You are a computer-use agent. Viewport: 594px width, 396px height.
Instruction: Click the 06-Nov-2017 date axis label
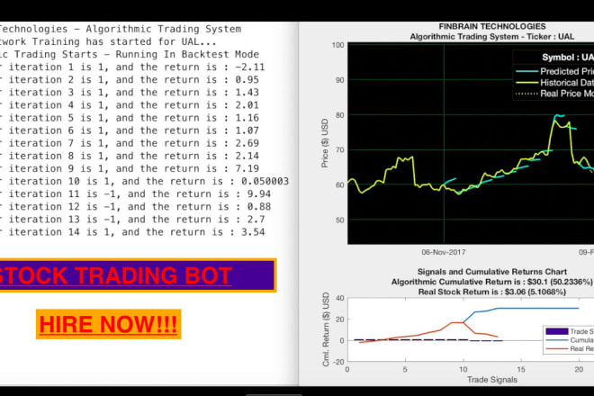[444, 252]
